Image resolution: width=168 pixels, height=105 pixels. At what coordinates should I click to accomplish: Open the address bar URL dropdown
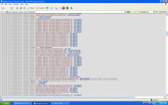pyautogui.click(x=125, y=12)
